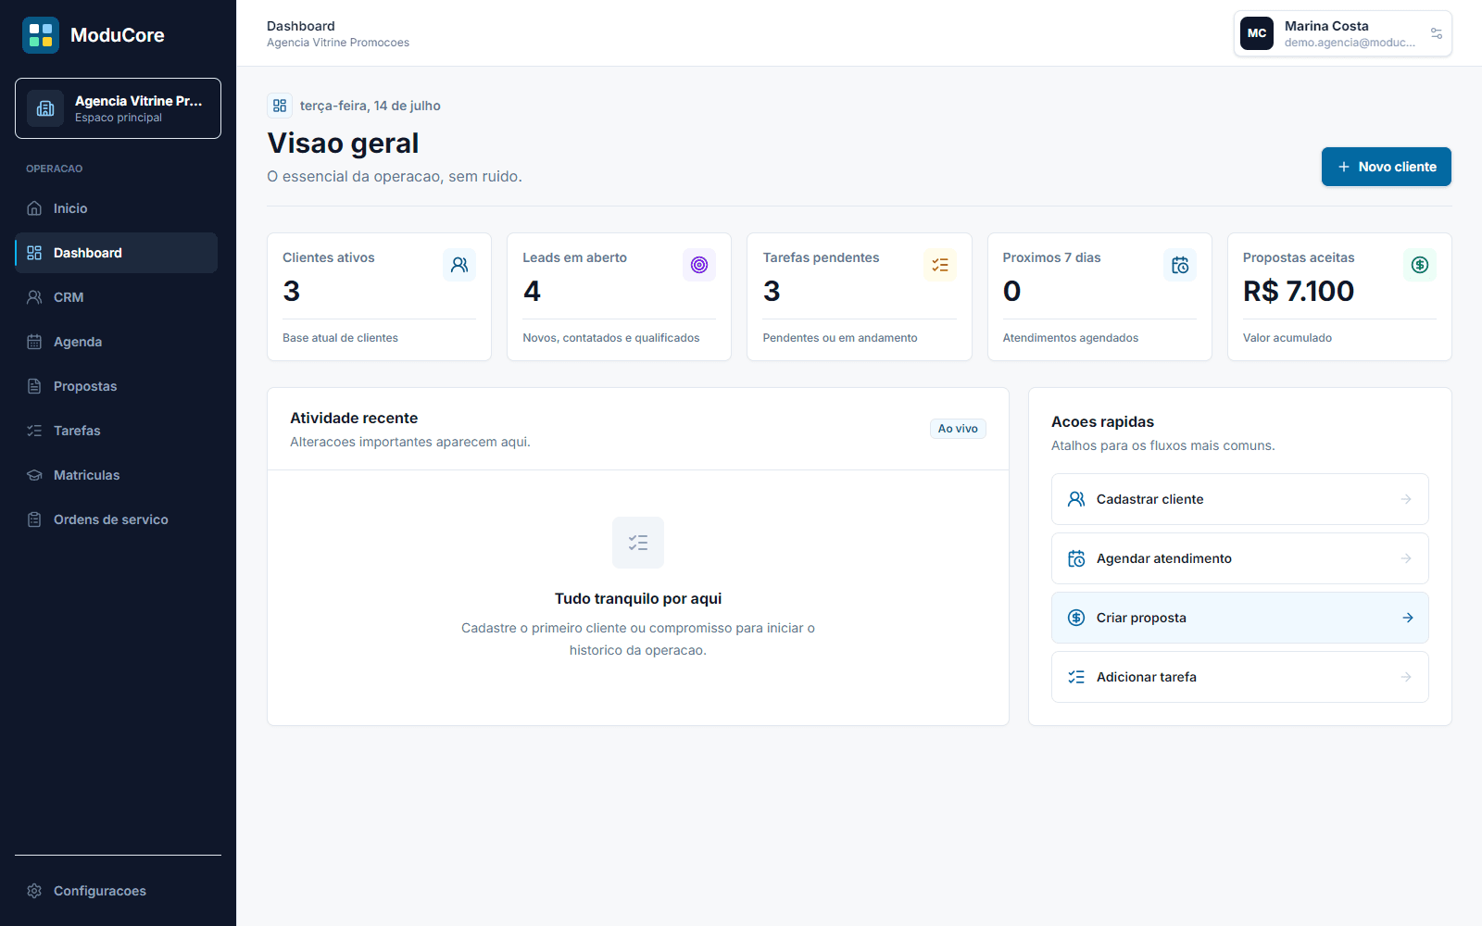Screen dimensions: 1482x926
Task: Click the Clientes ativos users icon
Action: click(459, 265)
